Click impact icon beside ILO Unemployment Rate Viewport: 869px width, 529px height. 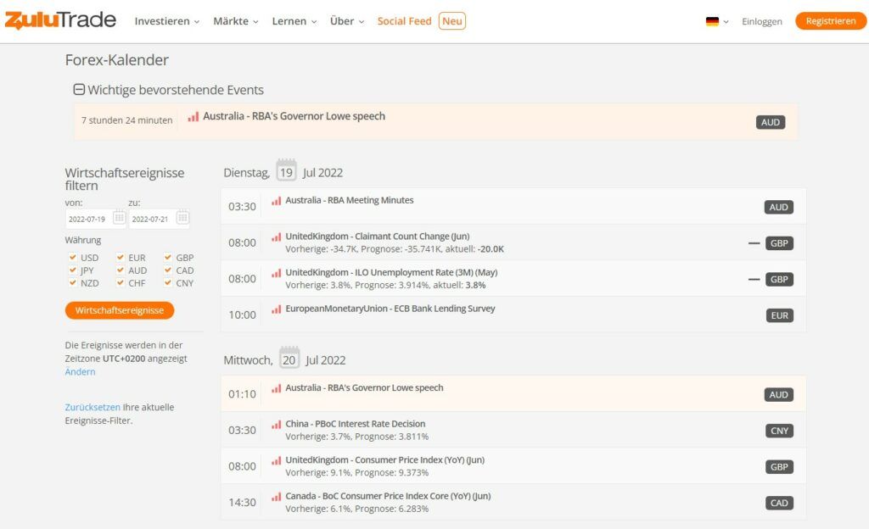coord(276,273)
